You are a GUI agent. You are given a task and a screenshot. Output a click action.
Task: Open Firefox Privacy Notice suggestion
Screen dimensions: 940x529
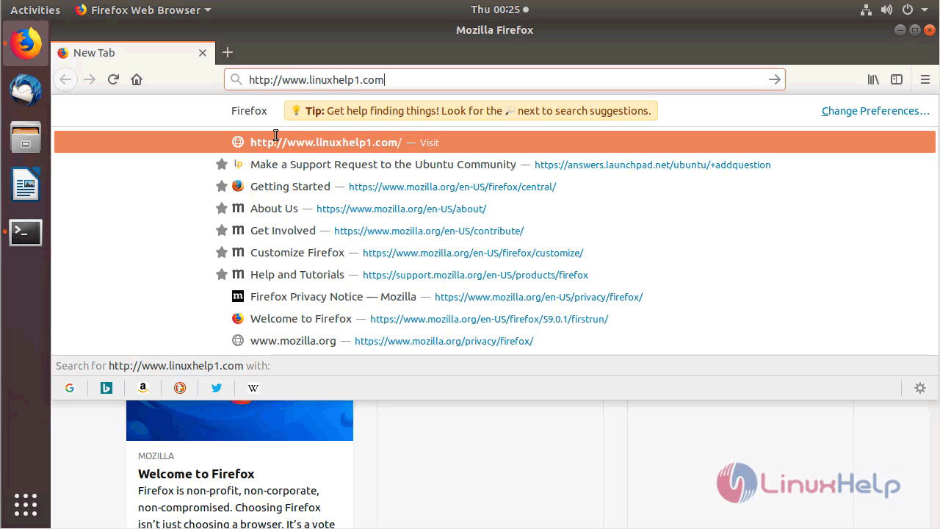point(495,297)
